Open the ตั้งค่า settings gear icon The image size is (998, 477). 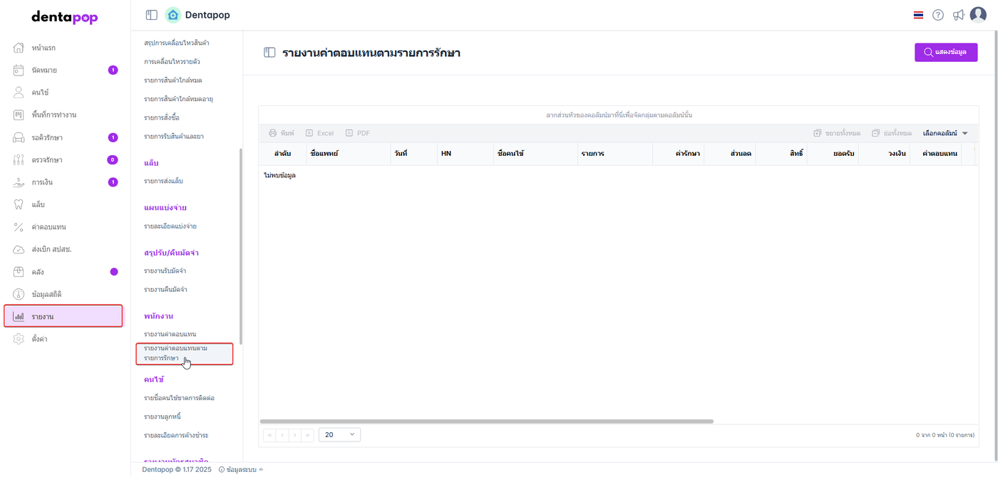[19, 339]
